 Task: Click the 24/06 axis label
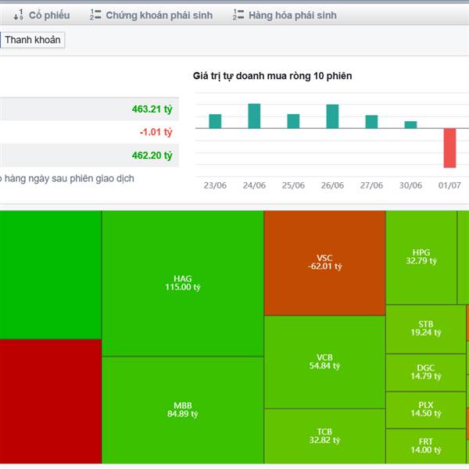254,185
